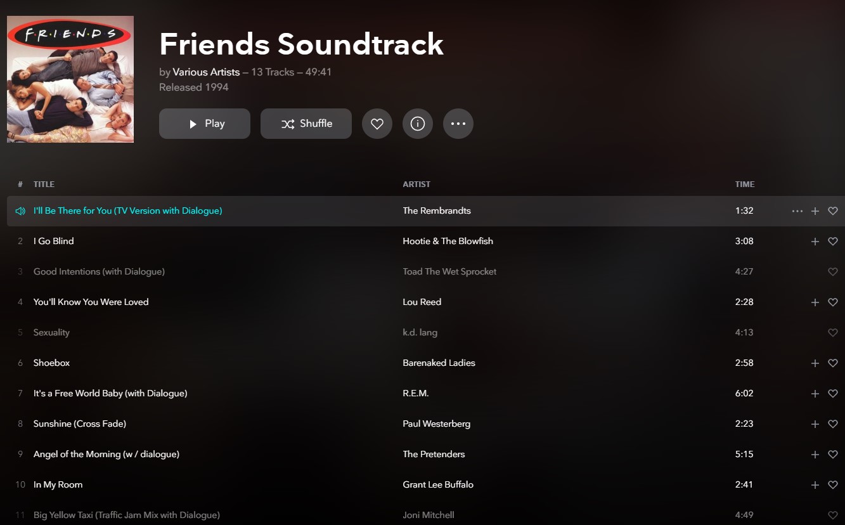Viewport: 845px width, 525px height.
Task: Add In My Room with plus icon
Action: coord(815,485)
